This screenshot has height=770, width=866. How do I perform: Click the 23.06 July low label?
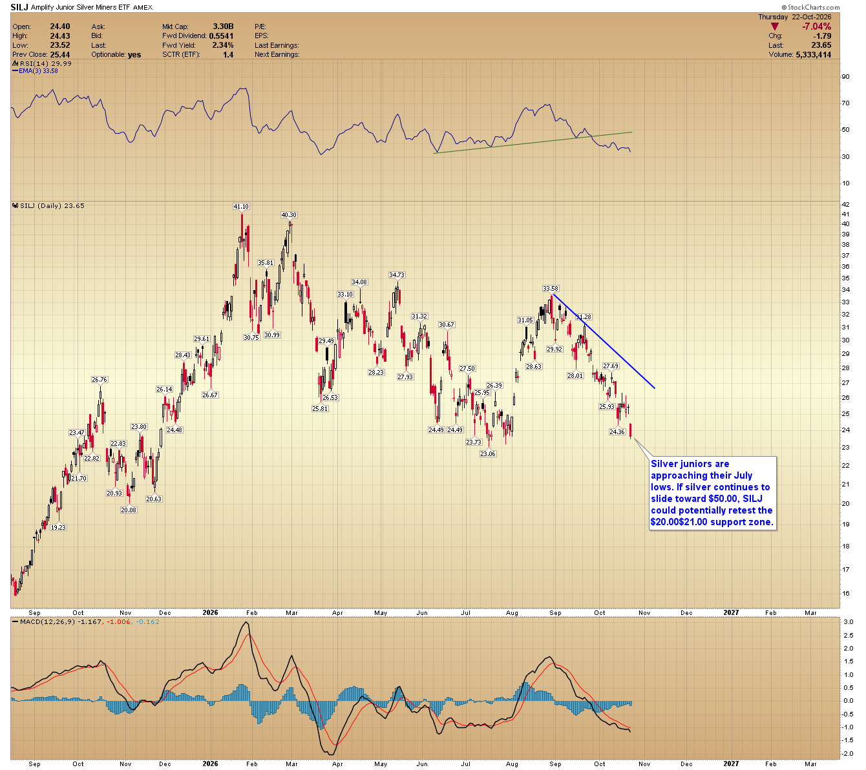point(488,453)
